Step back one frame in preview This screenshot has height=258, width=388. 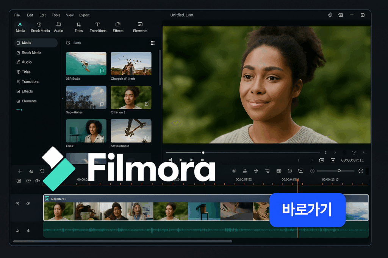pyautogui.click(x=170, y=160)
